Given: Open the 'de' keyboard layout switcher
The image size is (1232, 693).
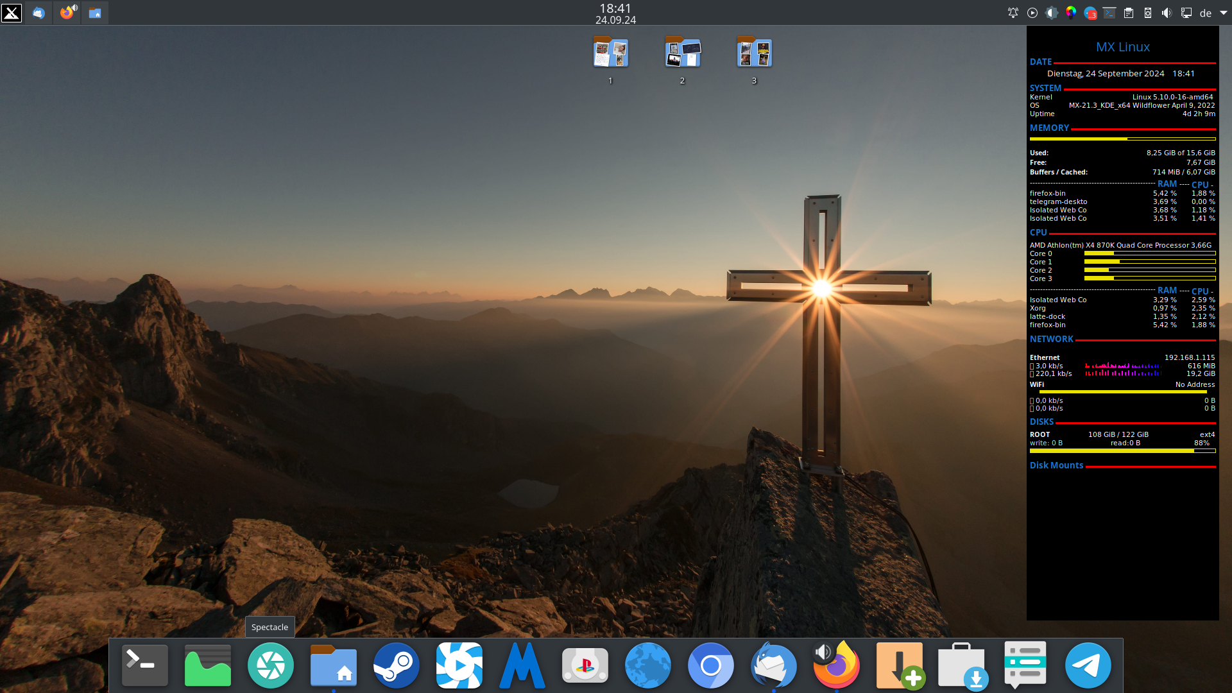Looking at the screenshot, I should pos(1206,13).
